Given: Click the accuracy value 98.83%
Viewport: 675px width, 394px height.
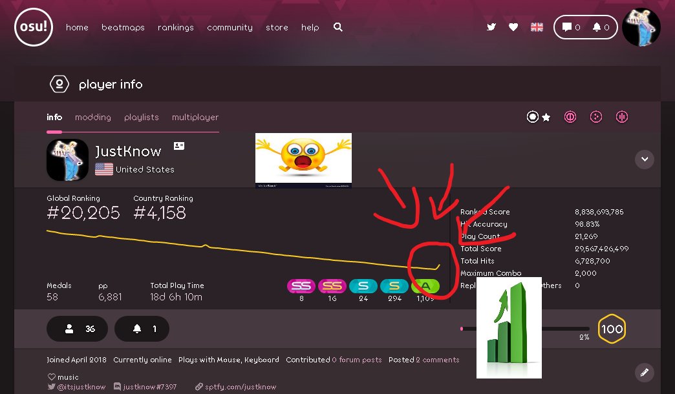Looking at the screenshot, I should click(x=587, y=224).
